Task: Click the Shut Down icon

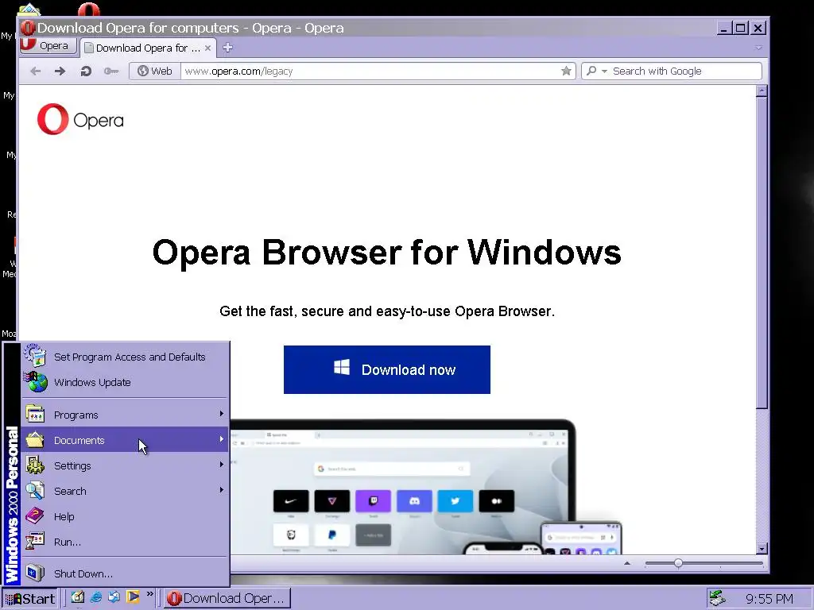Action: coord(35,573)
